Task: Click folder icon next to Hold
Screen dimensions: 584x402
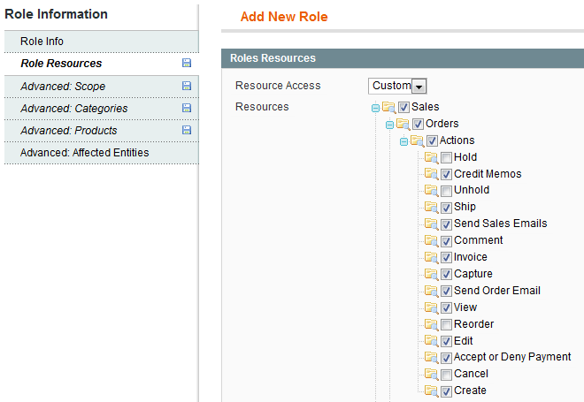Action: tap(431, 157)
